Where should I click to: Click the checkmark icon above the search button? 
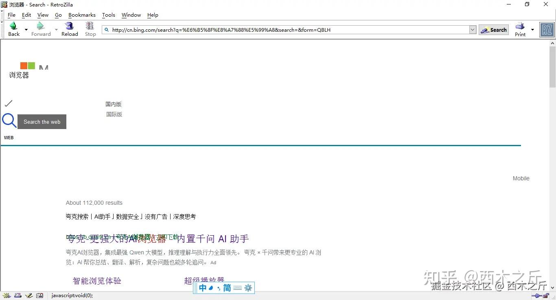[9, 103]
